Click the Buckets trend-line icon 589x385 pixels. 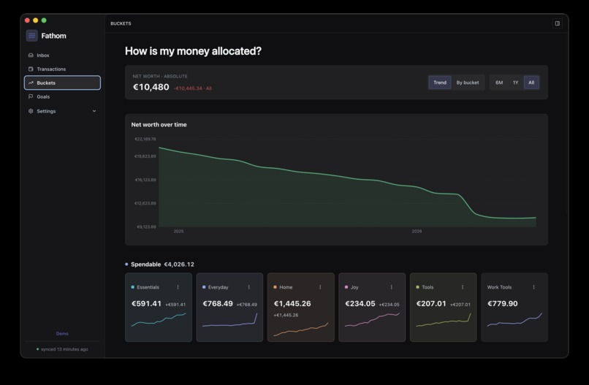coord(31,83)
